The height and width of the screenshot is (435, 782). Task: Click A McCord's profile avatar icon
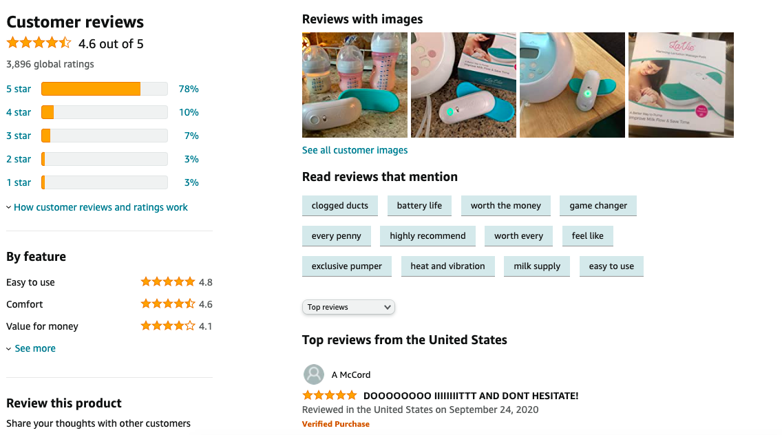point(314,374)
